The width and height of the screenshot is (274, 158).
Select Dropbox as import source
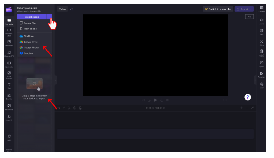(35, 53)
